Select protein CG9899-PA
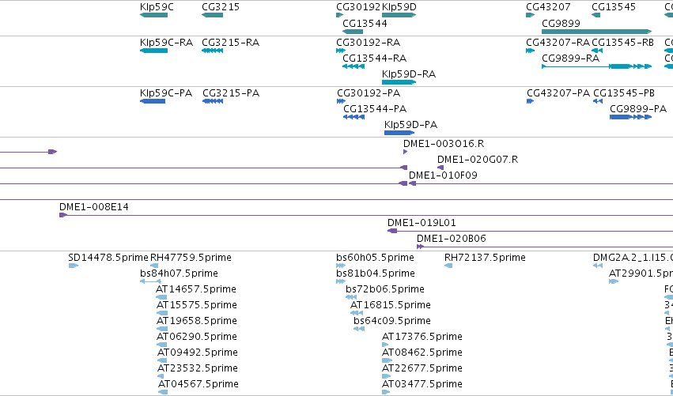 click(x=631, y=117)
